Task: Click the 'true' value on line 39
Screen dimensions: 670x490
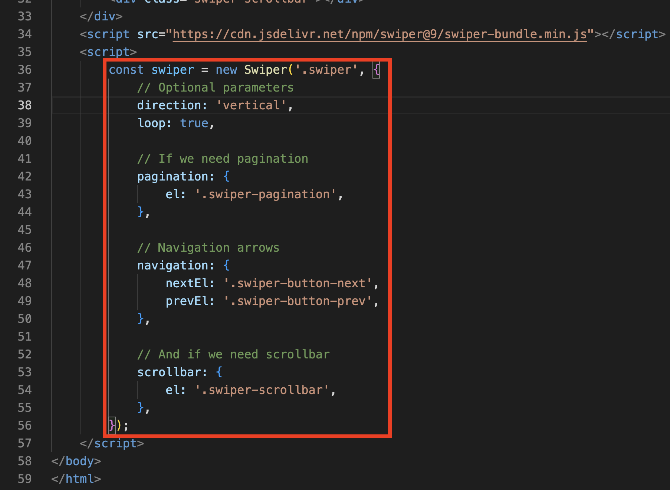Action: [x=194, y=123]
